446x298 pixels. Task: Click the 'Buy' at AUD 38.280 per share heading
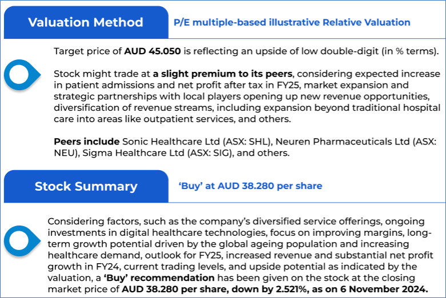pyautogui.click(x=250, y=186)
